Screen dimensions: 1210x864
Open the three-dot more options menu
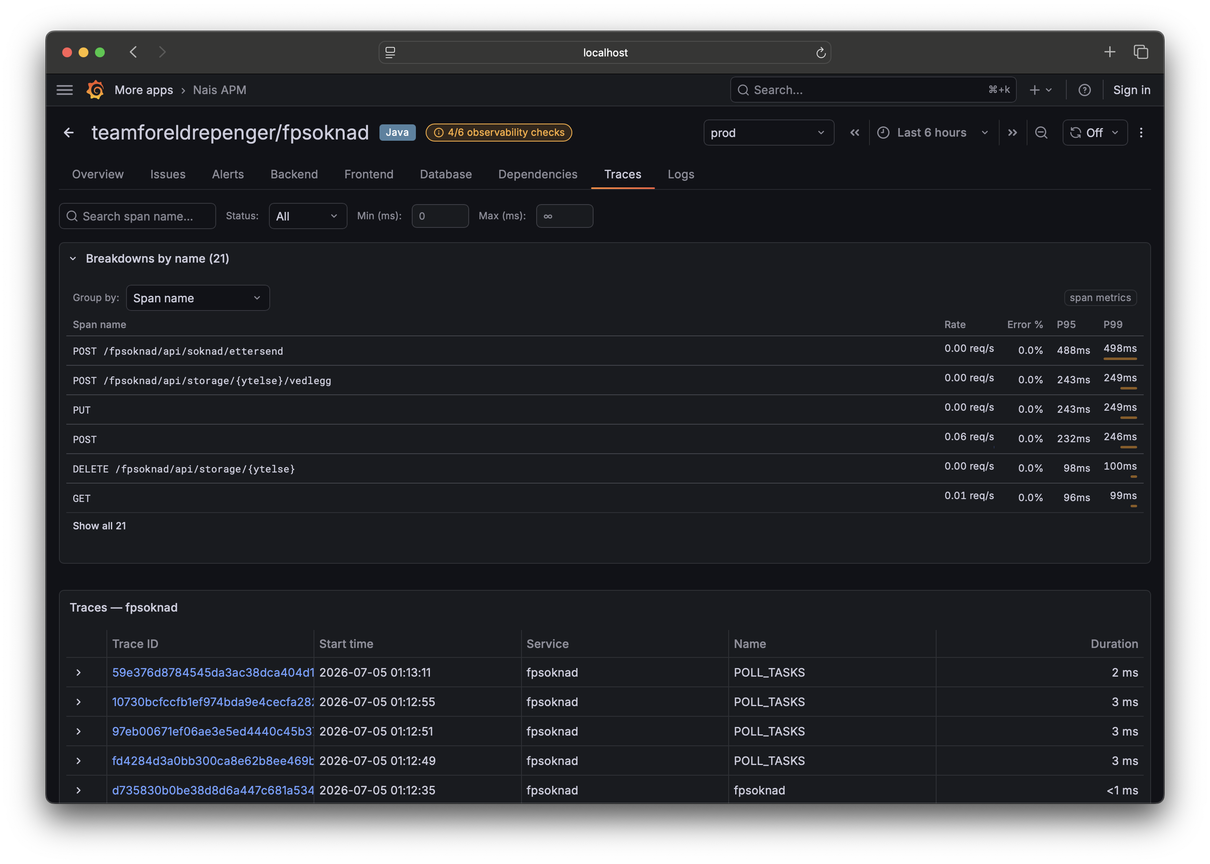tap(1141, 133)
